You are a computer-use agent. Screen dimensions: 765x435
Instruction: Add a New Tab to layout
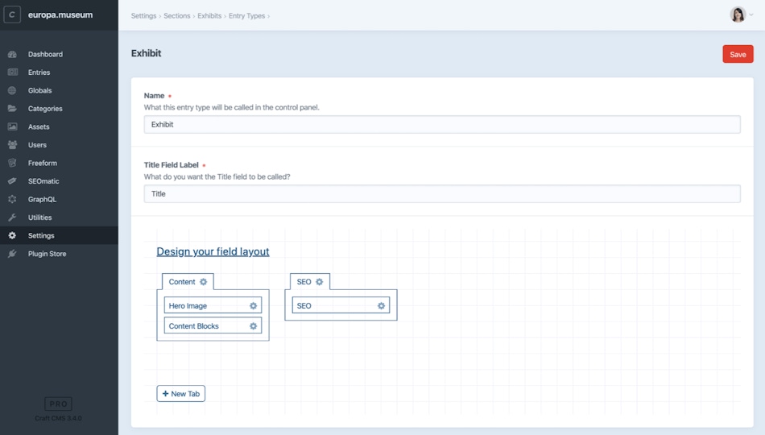[181, 394]
